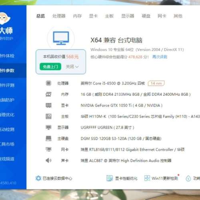The width and height of the screenshot is (200, 200).
Task: Open 电脑防护 in the sidebar
Action: [x=7, y=100]
